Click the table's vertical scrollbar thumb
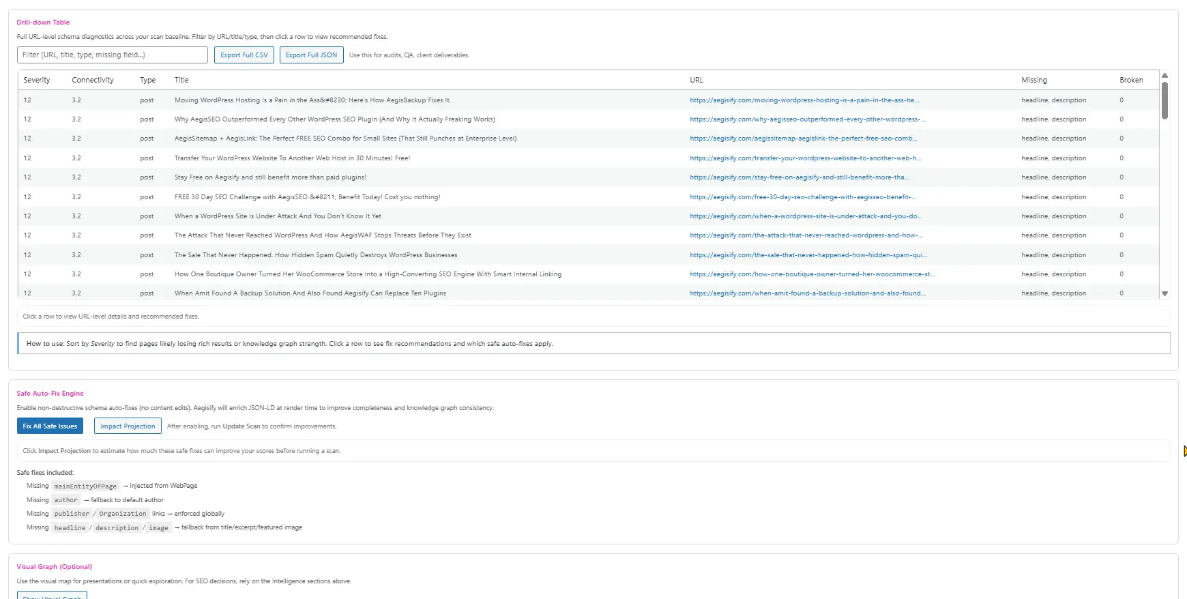Image resolution: width=1187 pixels, height=599 pixels. coord(1164,100)
